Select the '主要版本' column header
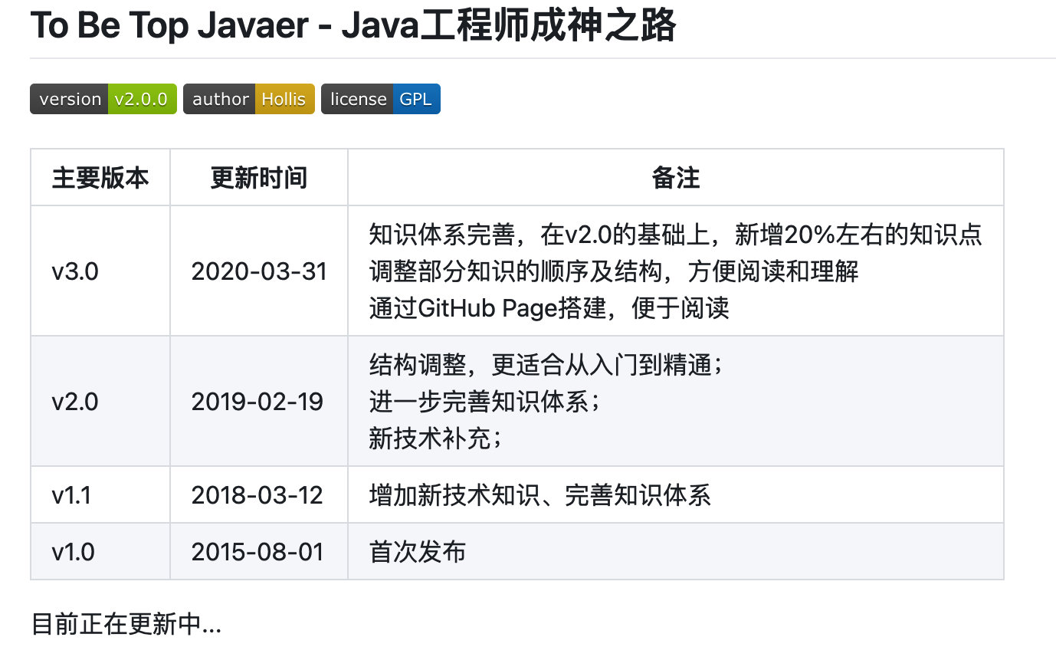Viewport: 1056px width, 647px height. click(100, 177)
